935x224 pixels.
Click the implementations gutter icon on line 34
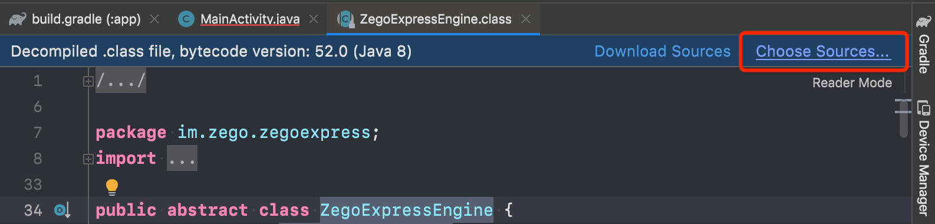62,210
